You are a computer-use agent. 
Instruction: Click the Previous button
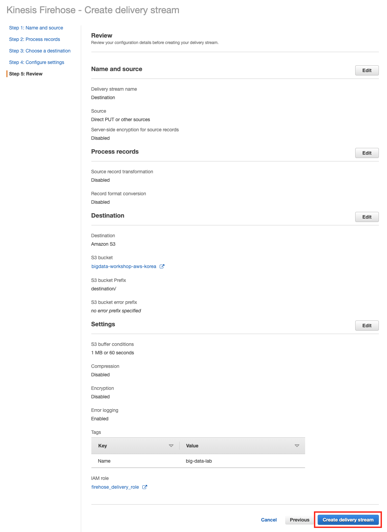pos(299,520)
